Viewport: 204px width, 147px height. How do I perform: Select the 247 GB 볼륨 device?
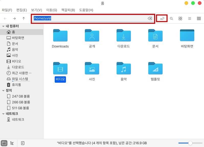(x=21, y=96)
